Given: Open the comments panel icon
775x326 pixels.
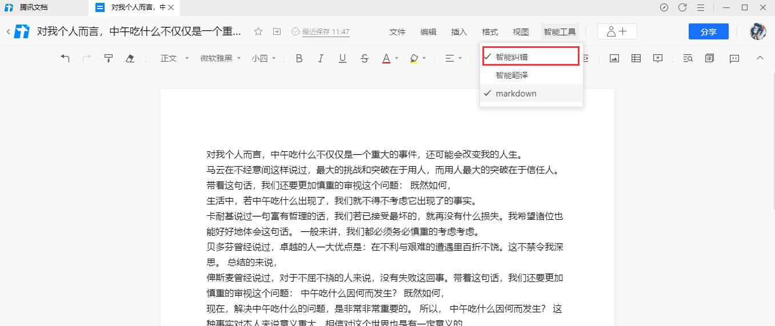Looking at the screenshot, I should tap(734, 58).
